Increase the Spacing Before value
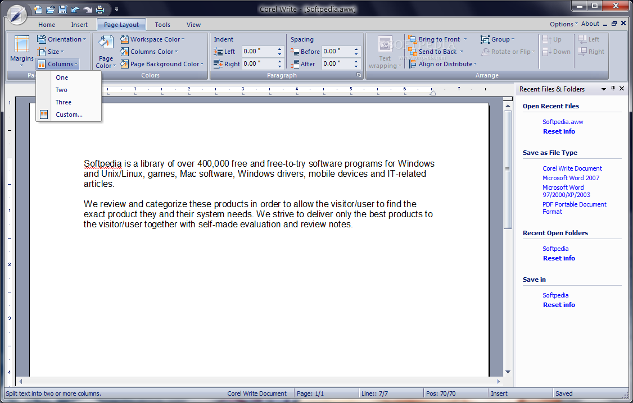The height and width of the screenshot is (403, 633). 356,49
